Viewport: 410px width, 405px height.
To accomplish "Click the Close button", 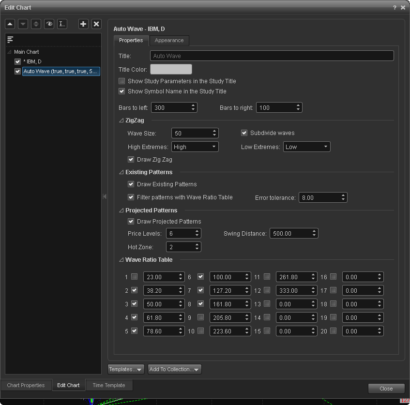I will pos(386,389).
